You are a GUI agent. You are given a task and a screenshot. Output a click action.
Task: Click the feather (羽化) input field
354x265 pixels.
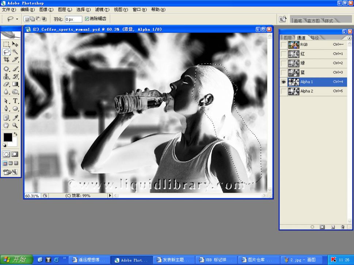pos(73,19)
